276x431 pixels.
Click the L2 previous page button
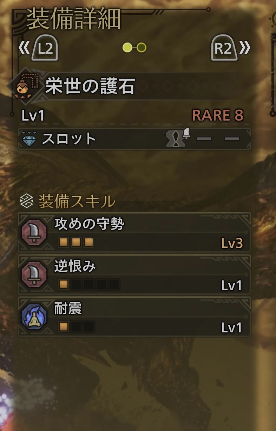45,48
